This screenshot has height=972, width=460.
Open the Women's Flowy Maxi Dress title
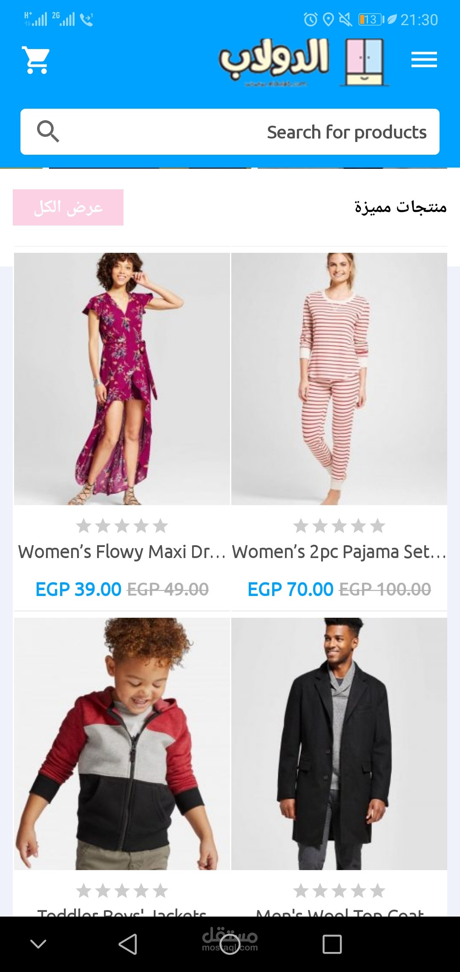pos(122,552)
